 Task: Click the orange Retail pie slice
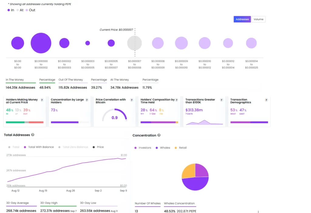click(x=189, y=171)
